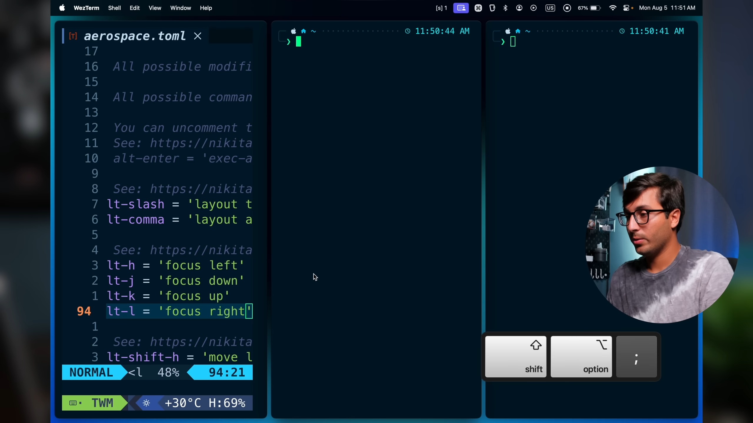Close the aerospace.toml buffer tab
The width and height of the screenshot is (753, 423).
point(198,36)
